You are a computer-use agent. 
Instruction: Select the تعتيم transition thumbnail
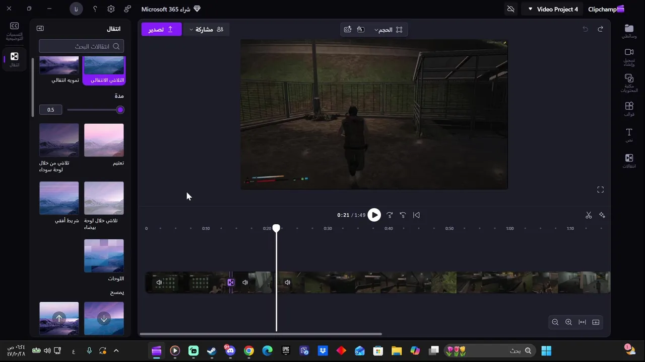point(104,140)
